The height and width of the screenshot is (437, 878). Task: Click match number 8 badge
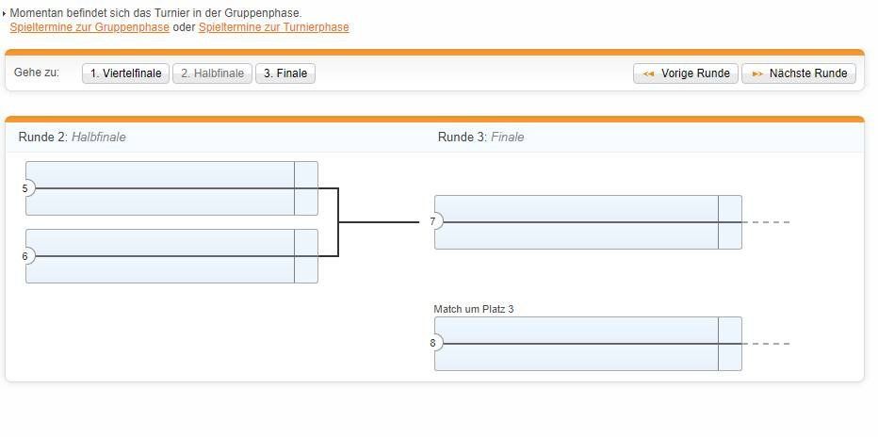pyautogui.click(x=433, y=344)
